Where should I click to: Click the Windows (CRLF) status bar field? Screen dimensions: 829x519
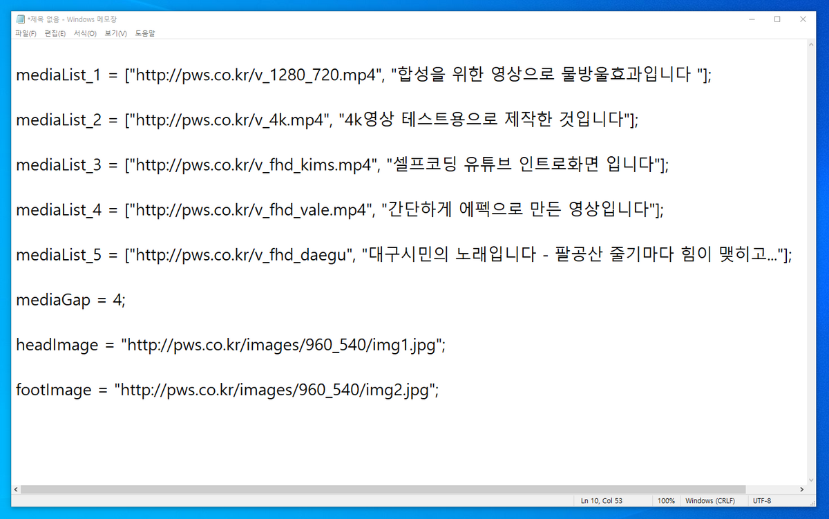[x=709, y=500]
